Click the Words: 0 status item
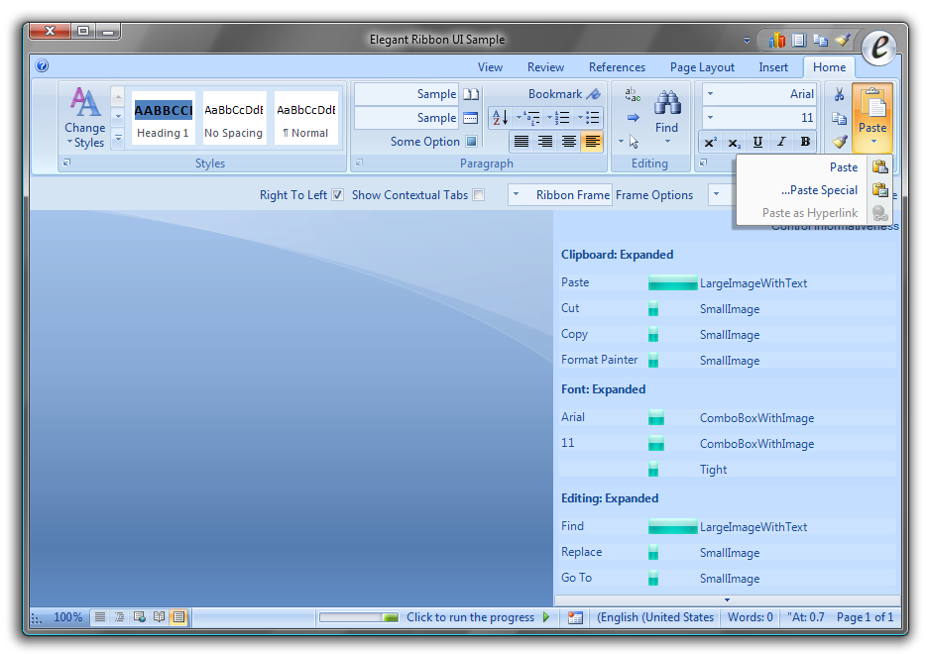 (750, 616)
